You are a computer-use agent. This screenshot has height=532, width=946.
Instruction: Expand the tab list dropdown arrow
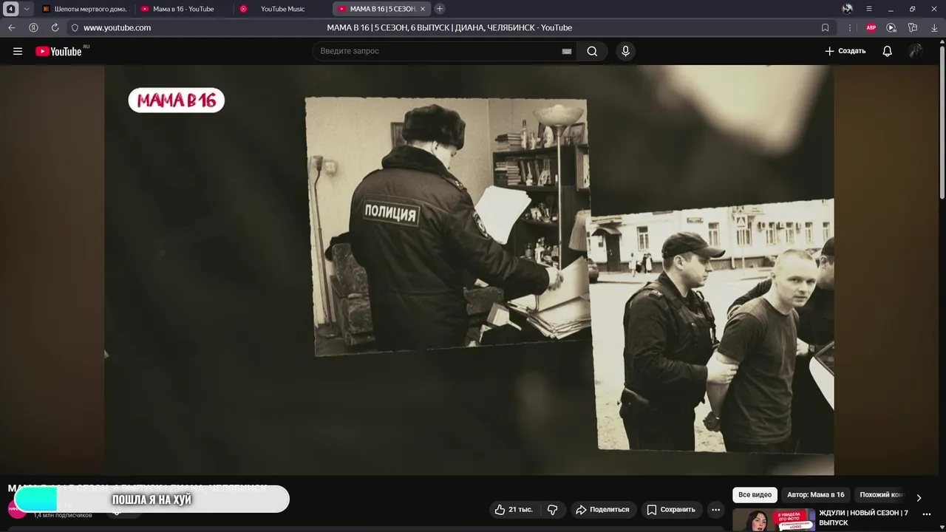coord(27,9)
